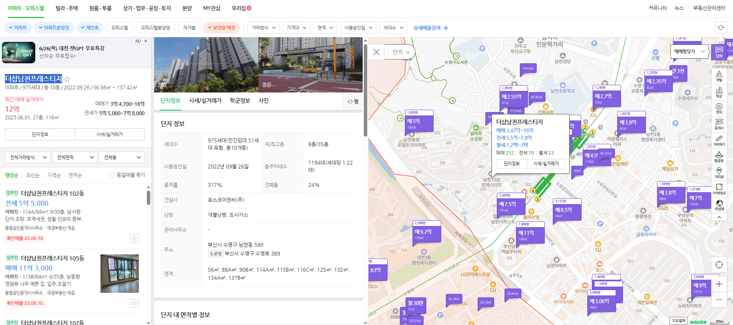Open the 매매평당가 map dropdown
The width and height of the screenshot is (733, 325).
point(690,51)
